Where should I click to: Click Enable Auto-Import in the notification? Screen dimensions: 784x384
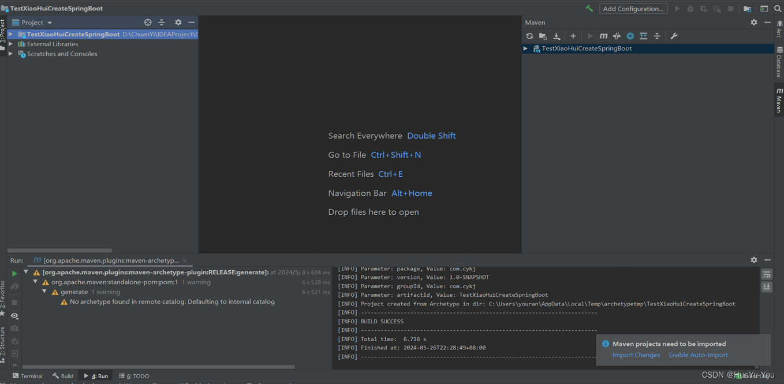(x=698, y=355)
